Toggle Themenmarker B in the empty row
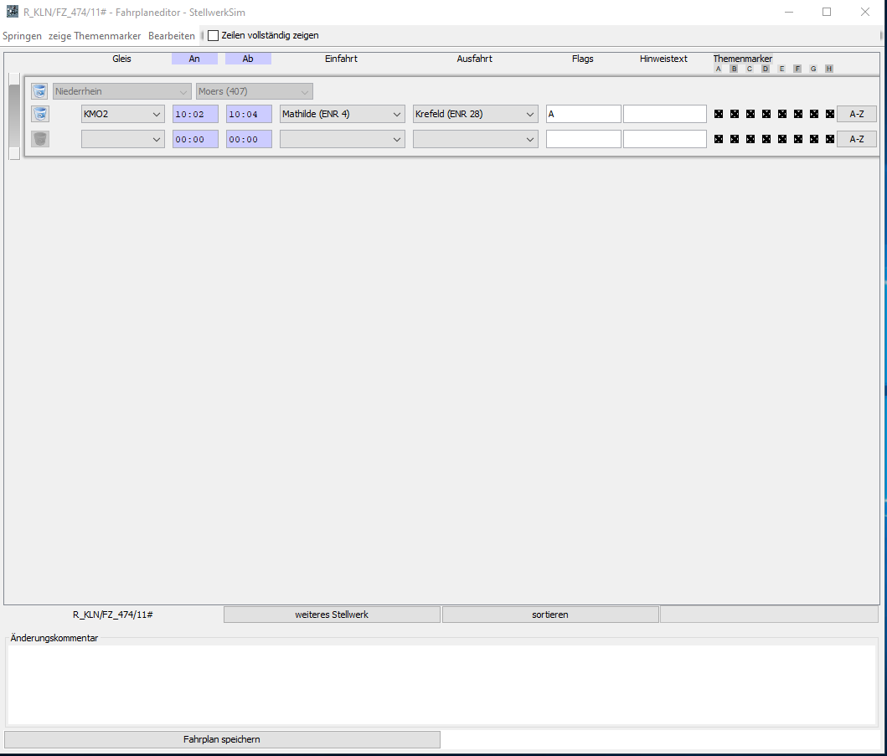The image size is (887, 756). [735, 139]
